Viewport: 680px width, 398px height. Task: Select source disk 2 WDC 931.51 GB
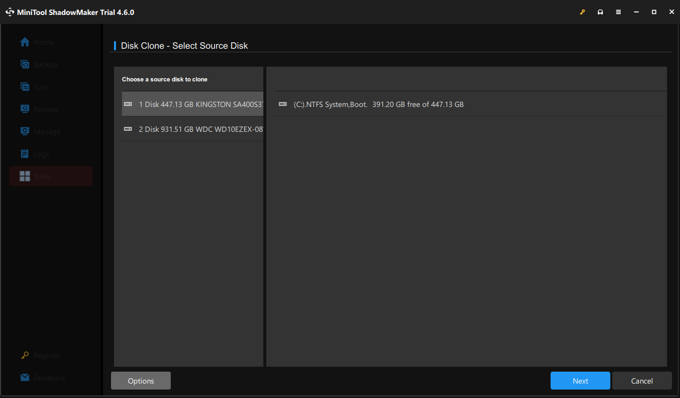pyautogui.click(x=193, y=129)
